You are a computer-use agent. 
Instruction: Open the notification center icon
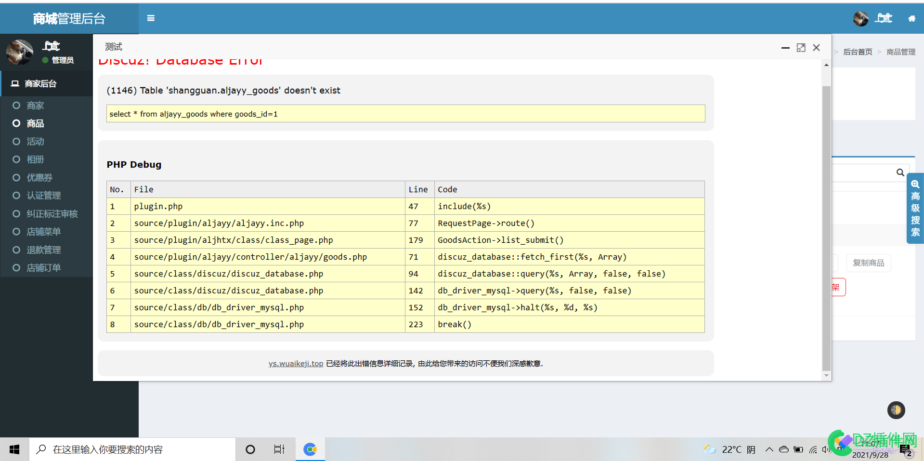[907, 450]
